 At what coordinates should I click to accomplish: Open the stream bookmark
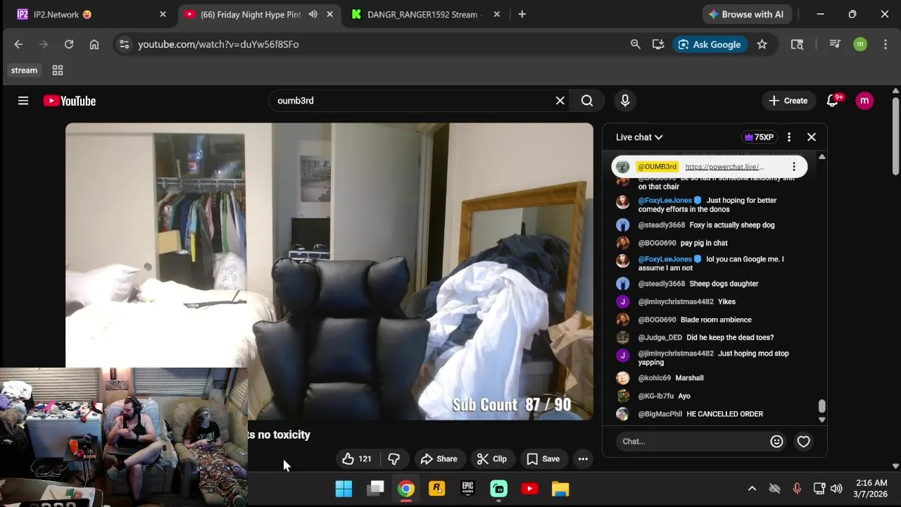24,70
